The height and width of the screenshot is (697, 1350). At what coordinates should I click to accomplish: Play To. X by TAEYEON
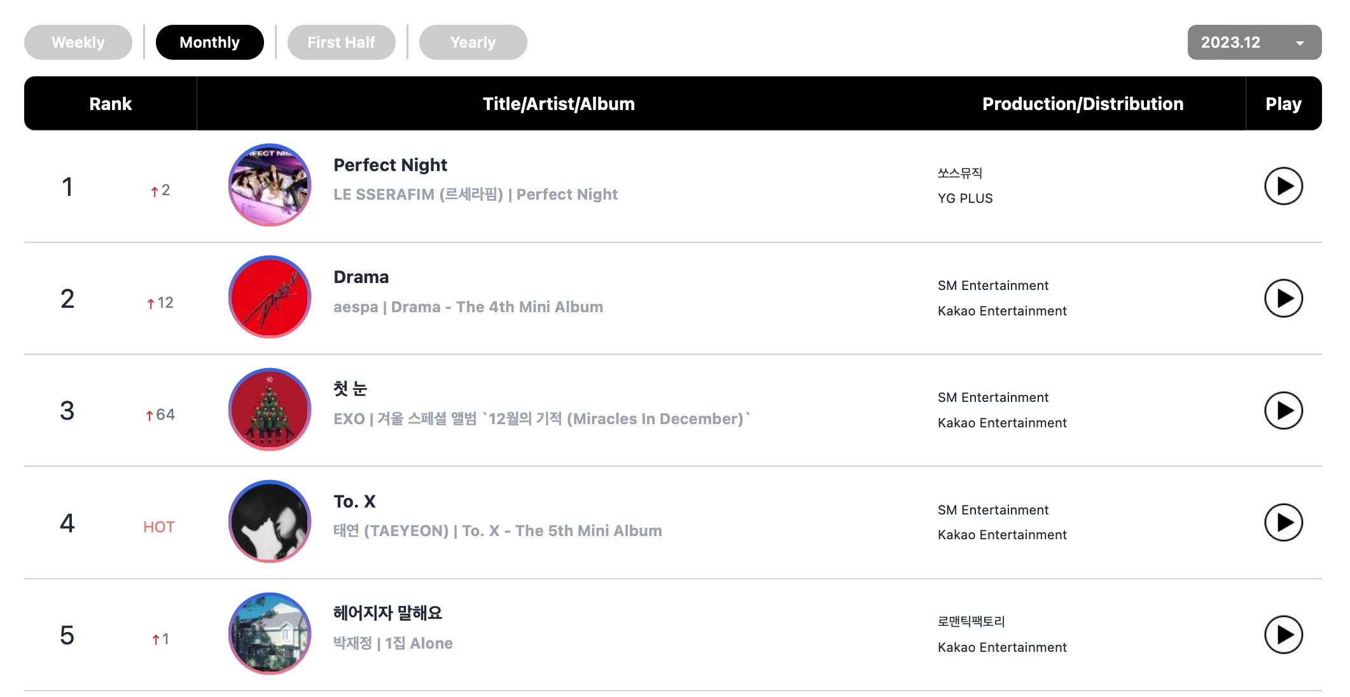pyautogui.click(x=1283, y=523)
